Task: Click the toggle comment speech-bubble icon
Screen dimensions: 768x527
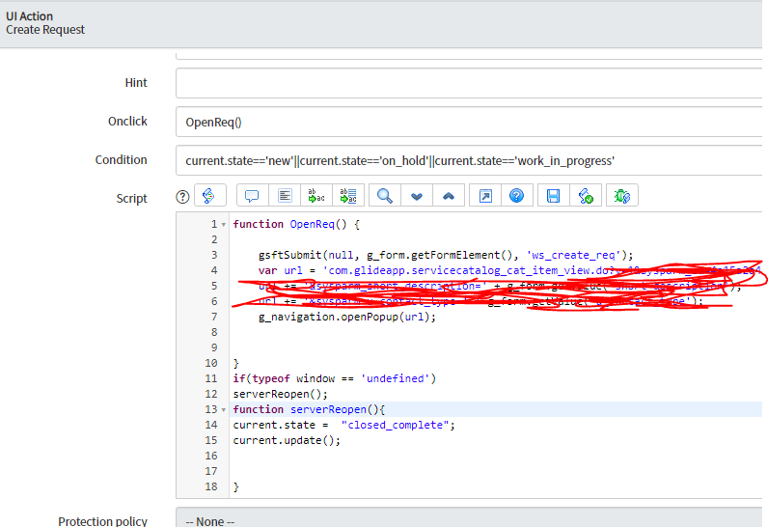Action: [252, 196]
